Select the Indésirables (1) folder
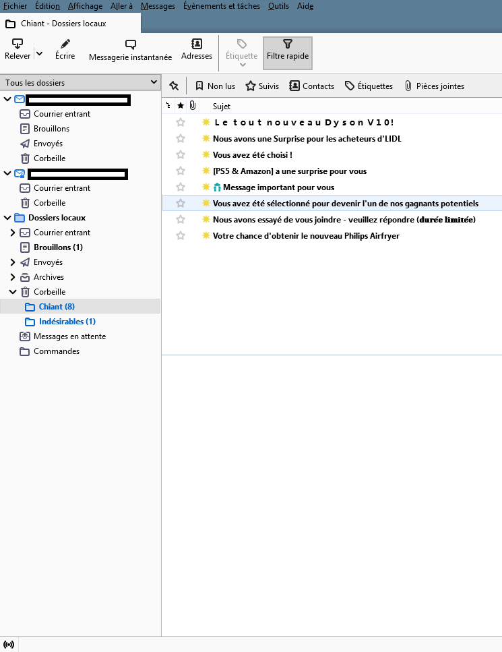This screenshot has width=502, height=652. [x=67, y=322]
